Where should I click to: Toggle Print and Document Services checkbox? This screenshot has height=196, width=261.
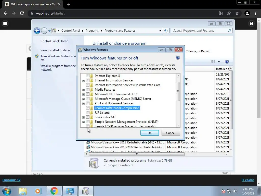point(88,103)
